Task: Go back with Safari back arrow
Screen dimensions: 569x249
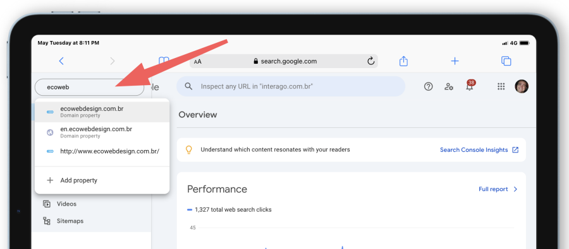Action: click(x=61, y=61)
